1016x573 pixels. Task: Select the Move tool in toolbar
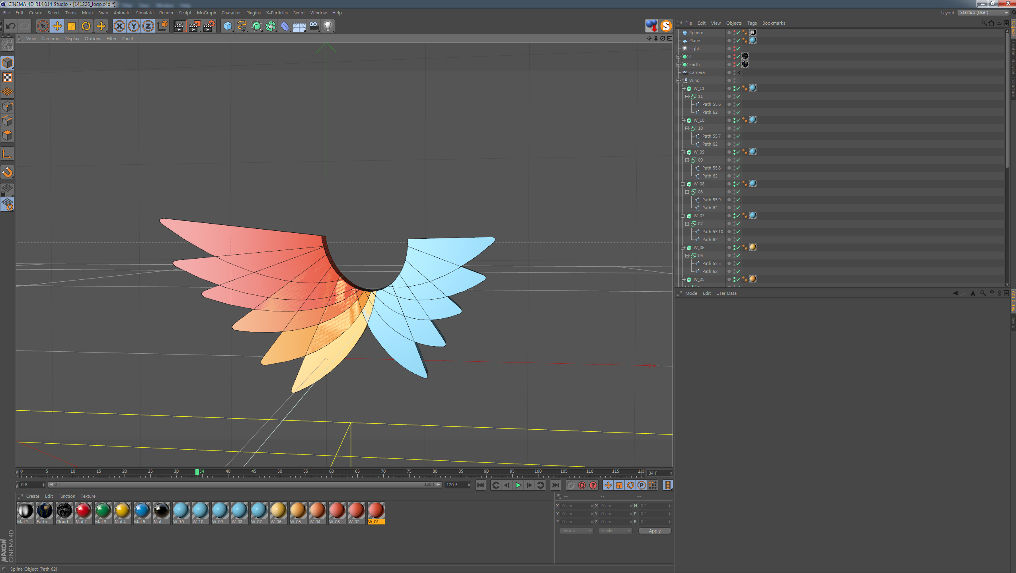coord(57,26)
